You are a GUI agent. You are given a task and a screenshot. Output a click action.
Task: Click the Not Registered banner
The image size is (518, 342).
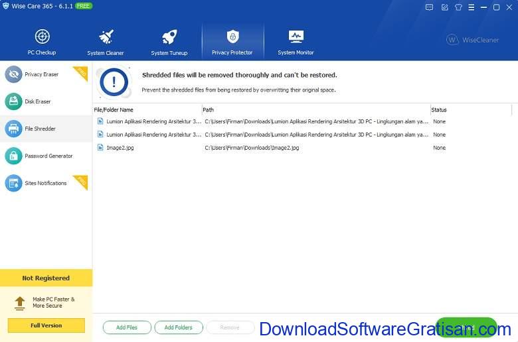tap(46, 278)
